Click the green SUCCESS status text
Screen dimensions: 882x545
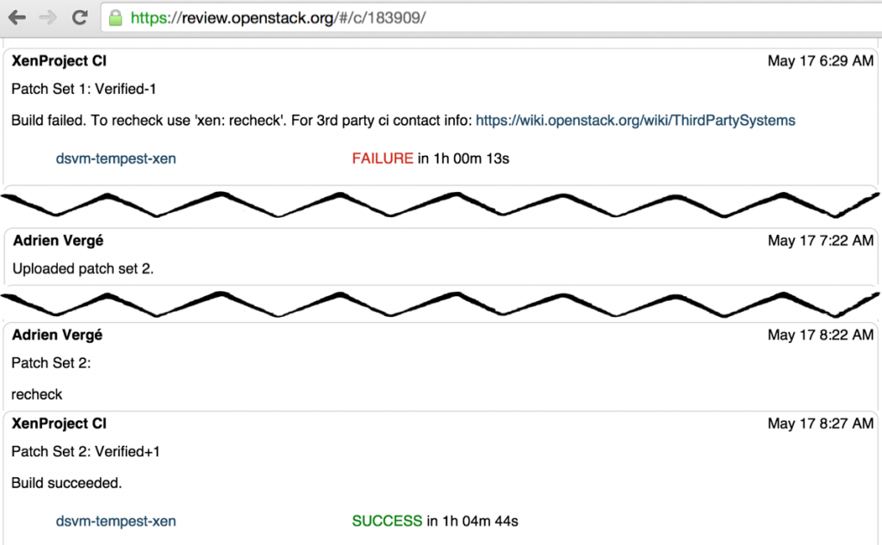click(387, 521)
